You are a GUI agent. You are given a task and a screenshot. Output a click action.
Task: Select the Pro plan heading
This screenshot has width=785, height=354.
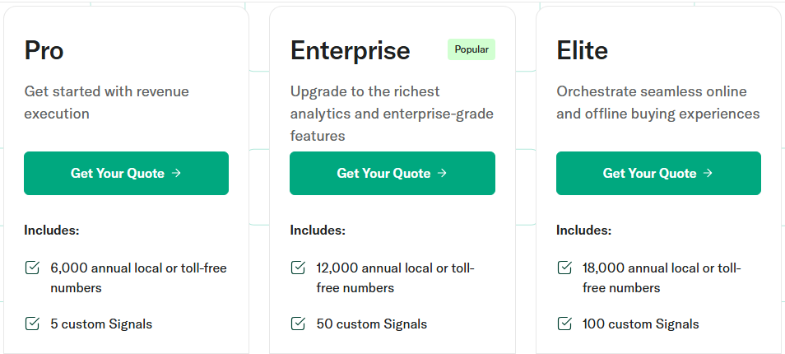click(x=44, y=50)
